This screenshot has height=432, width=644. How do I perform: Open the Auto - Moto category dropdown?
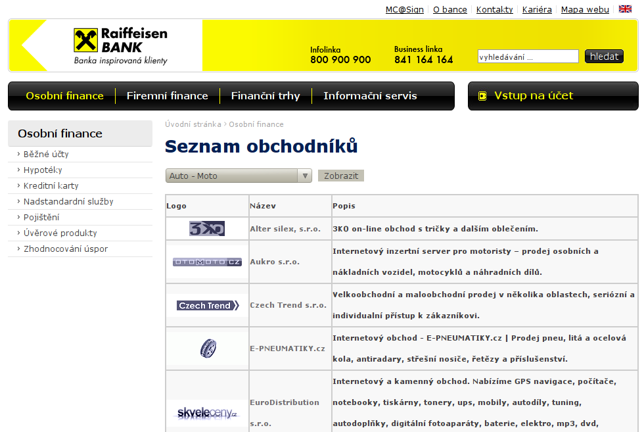pos(238,176)
